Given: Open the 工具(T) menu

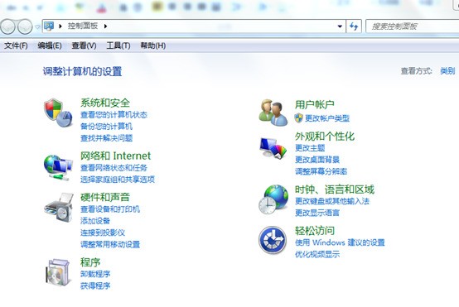Looking at the screenshot, I should (118, 46).
